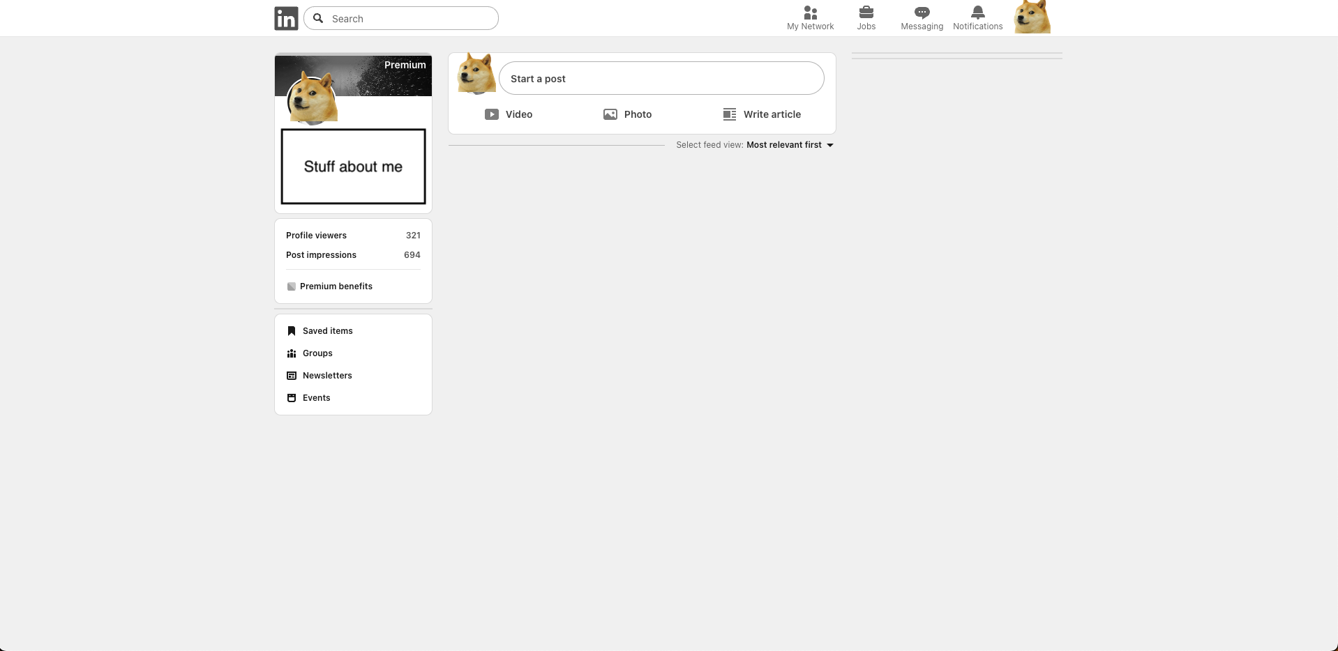Click the 321 profile viewers count
Viewport: 1338px width, 651px height.
pos(413,236)
